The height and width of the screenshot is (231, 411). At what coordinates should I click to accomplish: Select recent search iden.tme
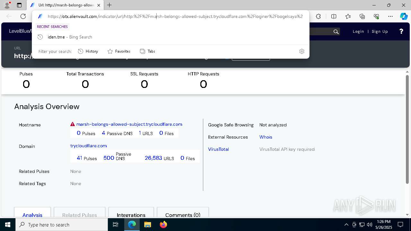tap(171, 37)
